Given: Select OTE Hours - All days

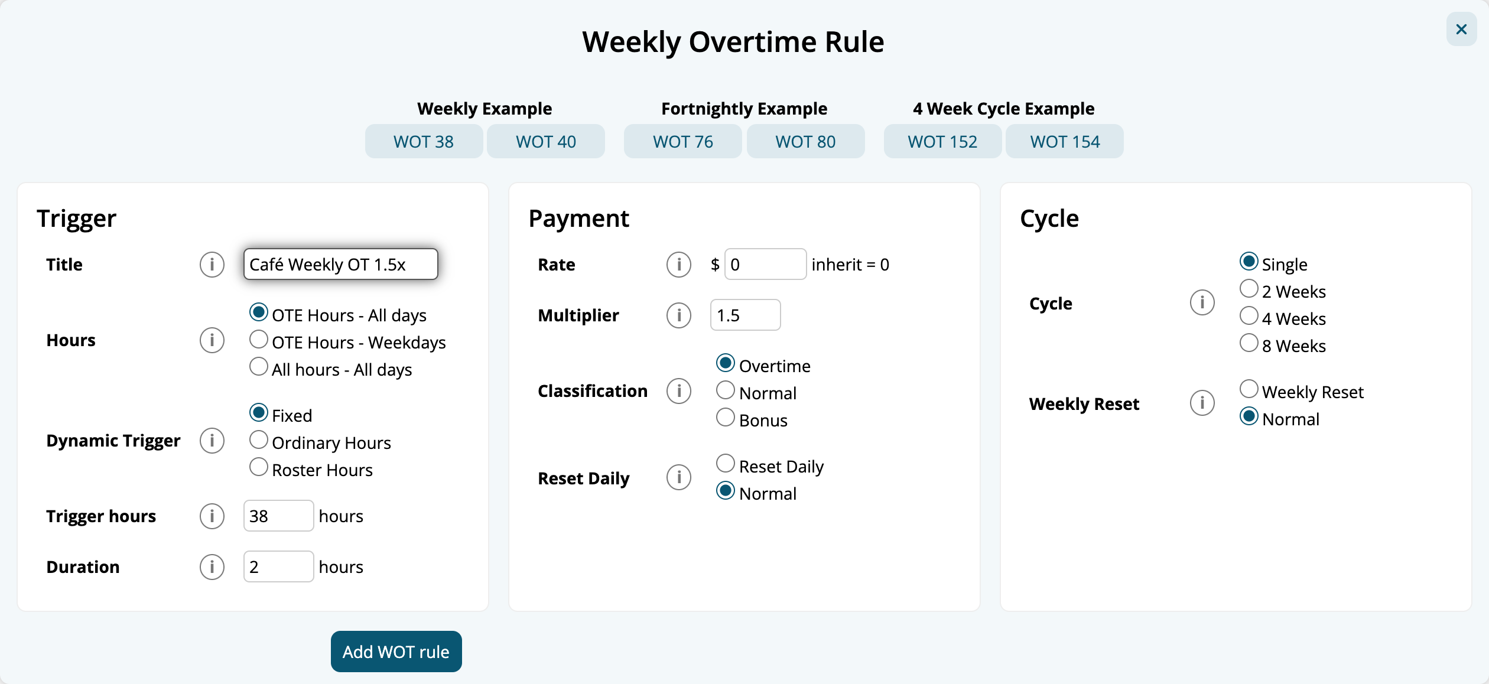Looking at the screenshot, I should click(x=258, y=312).
